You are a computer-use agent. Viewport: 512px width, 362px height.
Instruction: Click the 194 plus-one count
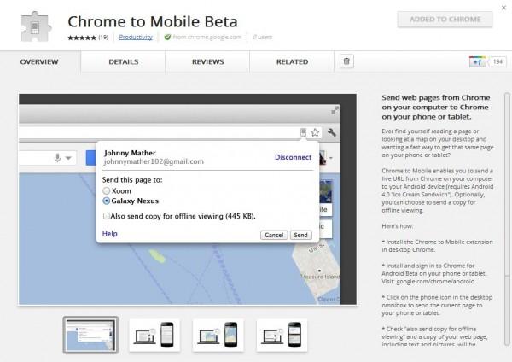pyautogui.click(x=497, y=61)
